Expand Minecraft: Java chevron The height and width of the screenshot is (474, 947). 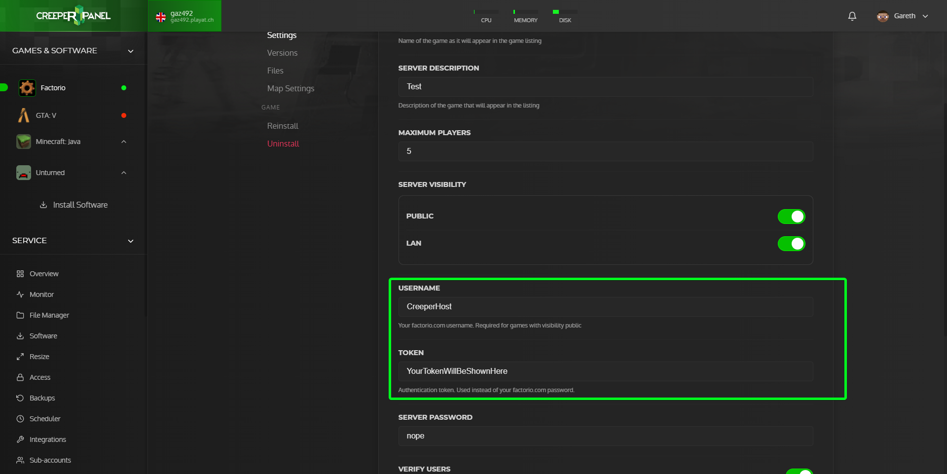(124, 142)
